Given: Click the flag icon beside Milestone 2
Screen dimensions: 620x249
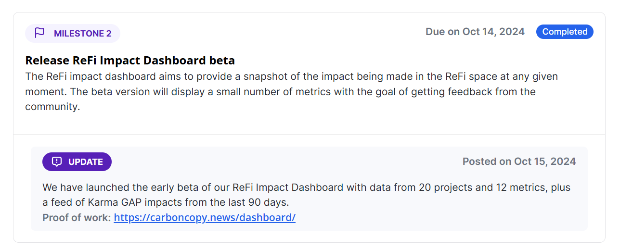Looking at the screenshot, I should click(x=39, y=33).
